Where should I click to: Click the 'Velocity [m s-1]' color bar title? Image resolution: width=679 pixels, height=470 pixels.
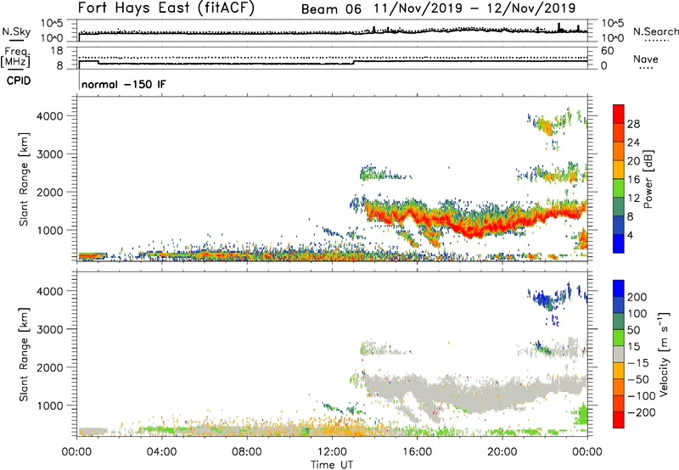tap(665, 354)
